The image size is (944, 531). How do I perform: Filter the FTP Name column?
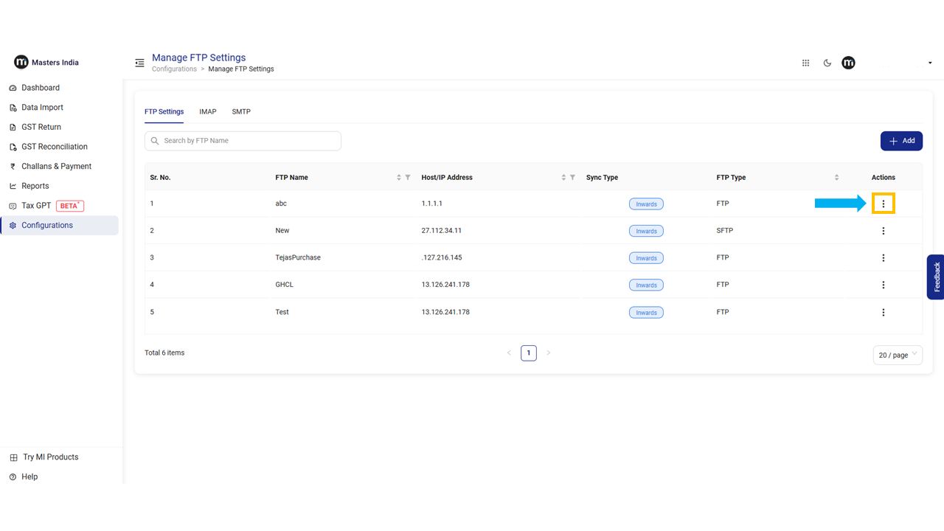408,178
